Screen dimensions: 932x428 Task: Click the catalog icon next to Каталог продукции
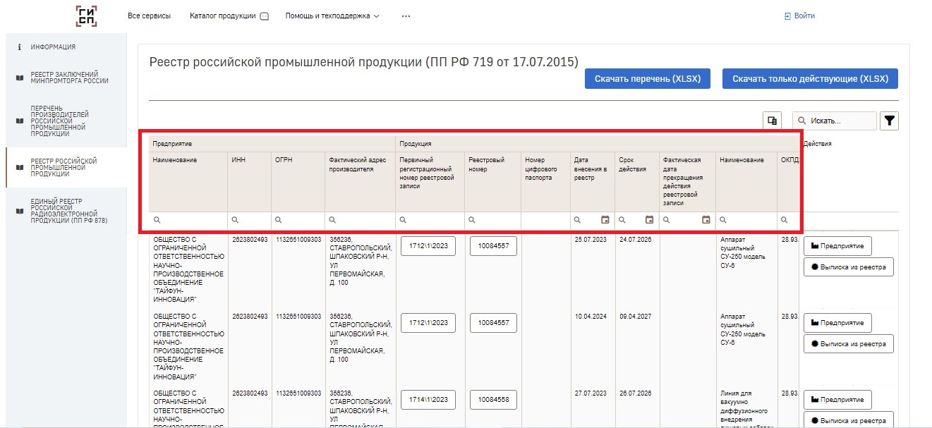click(x=265, y=16)
